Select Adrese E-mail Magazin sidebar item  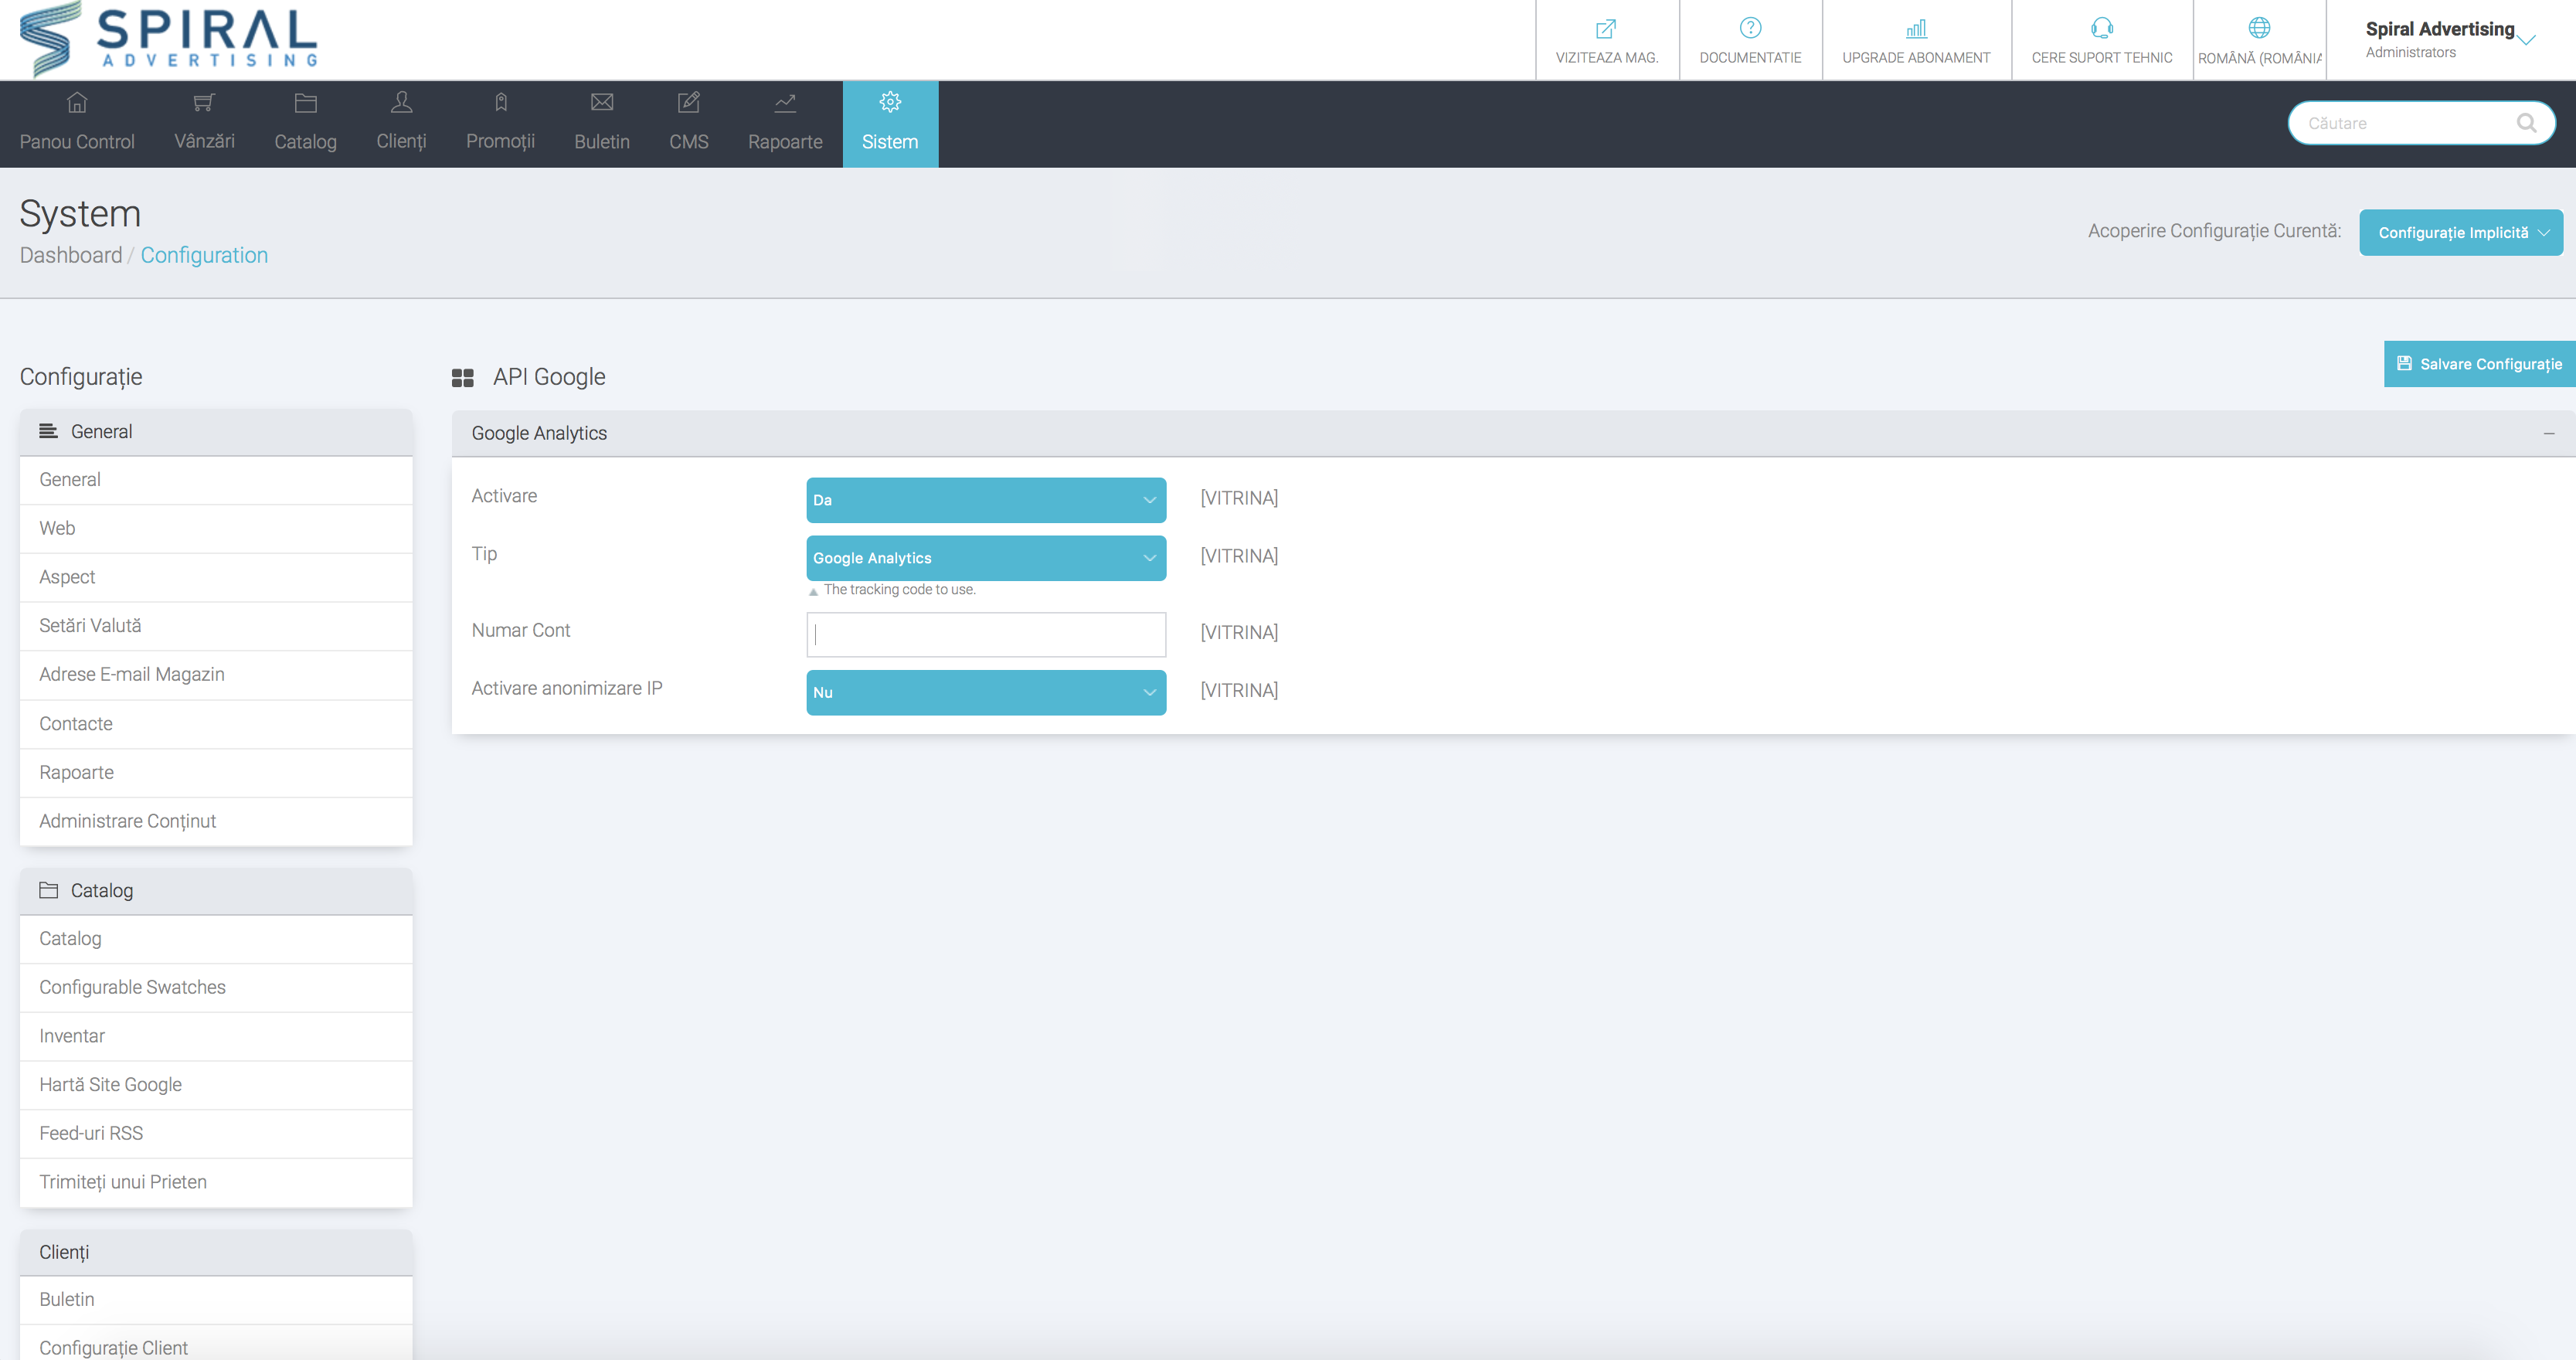(216, 675)
